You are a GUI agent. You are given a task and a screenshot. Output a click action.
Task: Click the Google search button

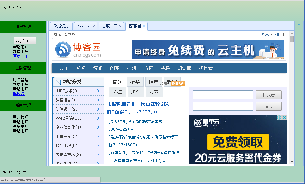[x=268, y=106]
